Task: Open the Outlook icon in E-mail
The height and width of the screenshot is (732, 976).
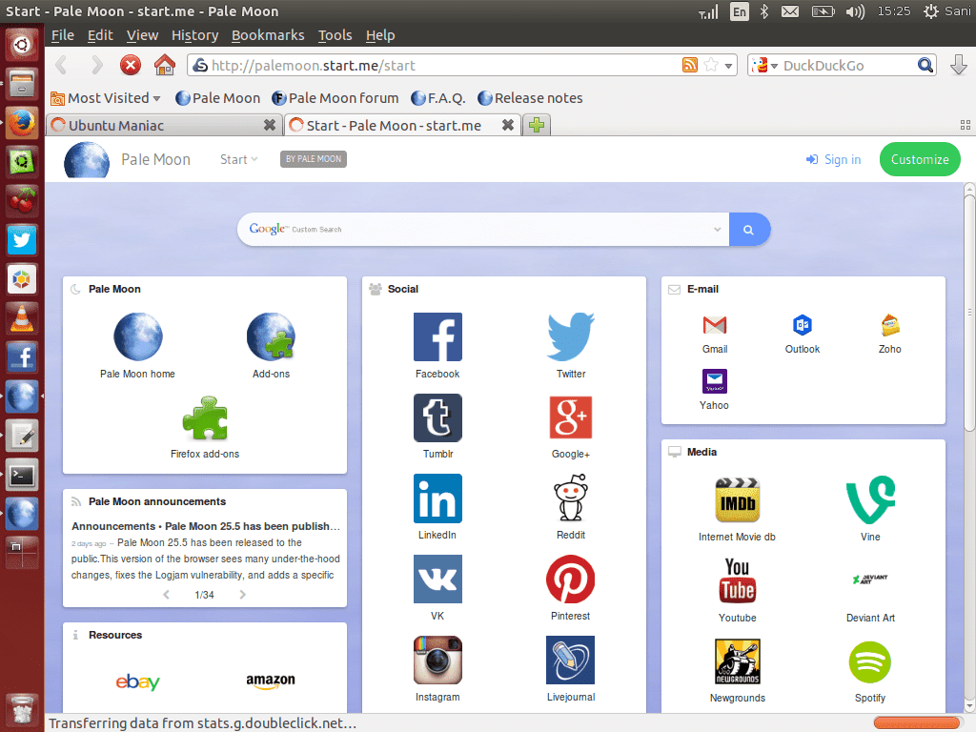Action: [x=803, y=325]
